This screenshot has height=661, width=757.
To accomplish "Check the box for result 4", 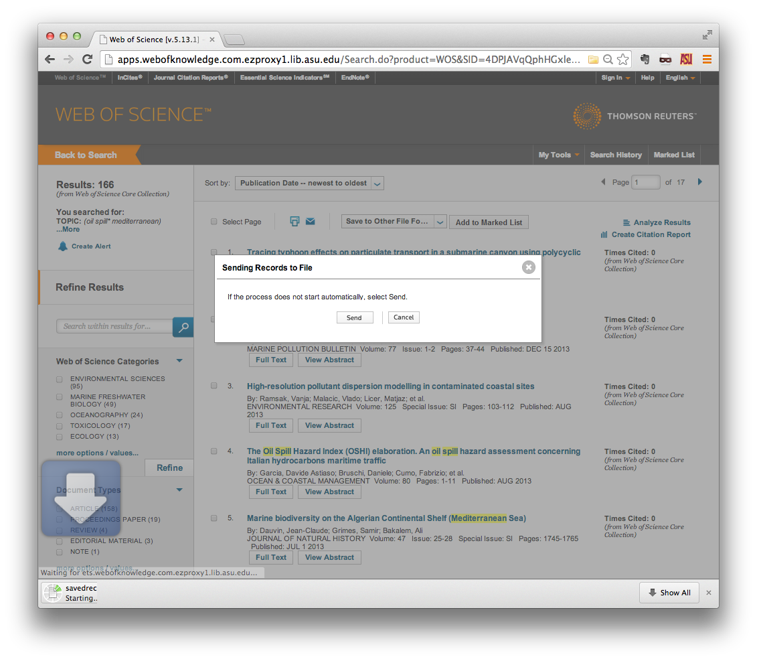I will (x=214, y=451).
